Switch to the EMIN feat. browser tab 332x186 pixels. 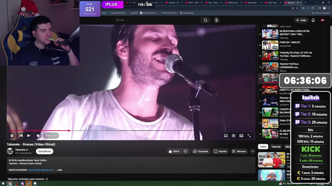pos(233,3)
